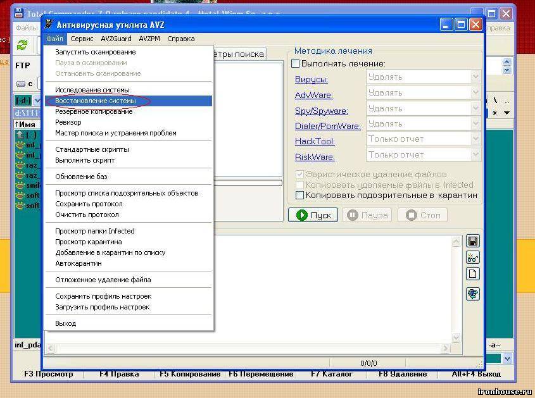Open the Dialer/PornWare action dropdown
This screenshot has height=398, width=535.
475,124
